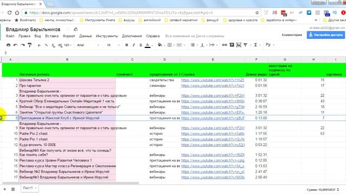The width and height of the screenshot is (346, 194).
Task: Click the Filter funnel icon
Action: point(245,45)
